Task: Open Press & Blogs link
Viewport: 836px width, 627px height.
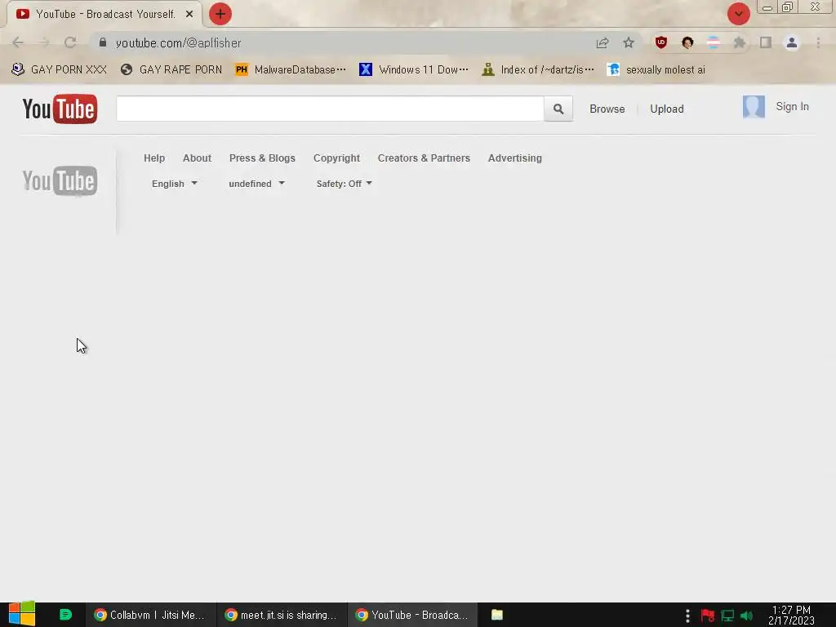Action: 262,158
